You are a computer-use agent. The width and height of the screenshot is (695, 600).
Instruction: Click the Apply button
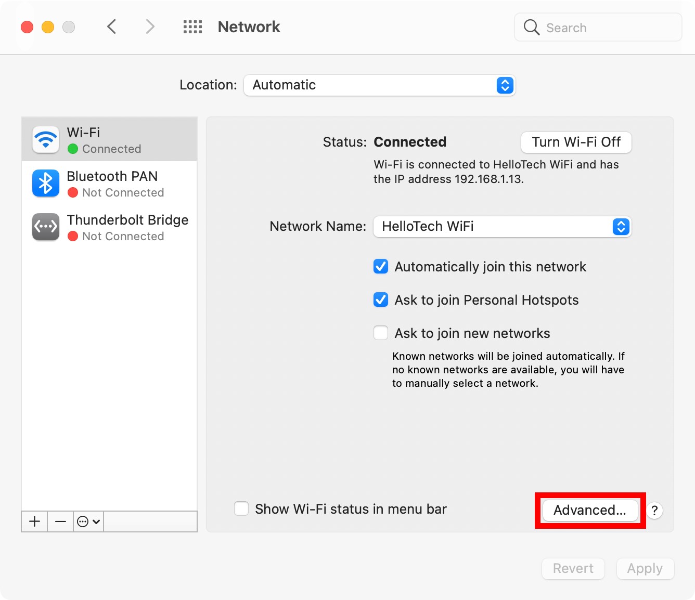(645, 569)
